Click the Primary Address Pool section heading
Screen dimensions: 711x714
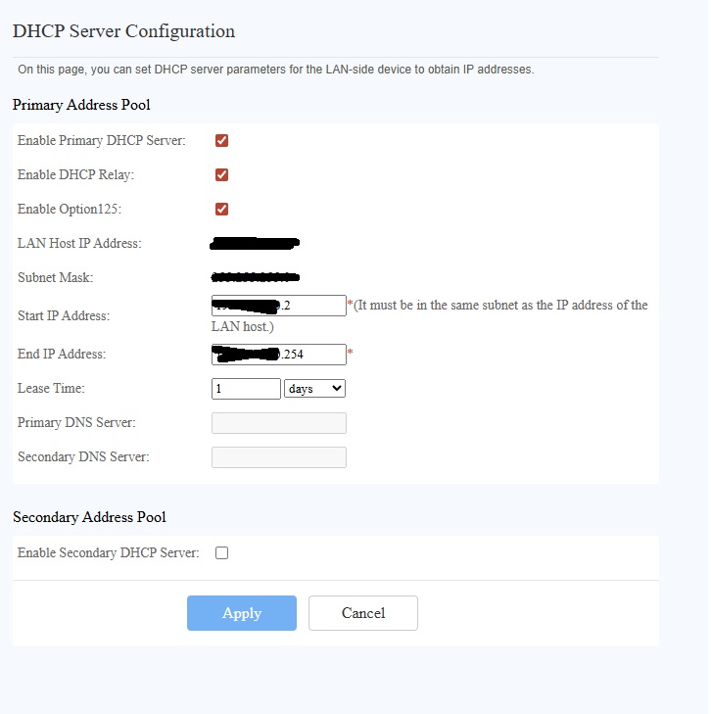pos(81,104)
